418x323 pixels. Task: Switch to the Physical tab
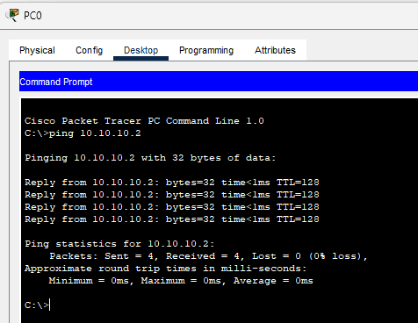coord(37,50)
